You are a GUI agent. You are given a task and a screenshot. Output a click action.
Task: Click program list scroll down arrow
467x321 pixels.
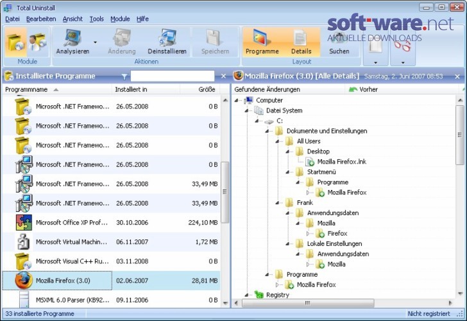point(225,303)
